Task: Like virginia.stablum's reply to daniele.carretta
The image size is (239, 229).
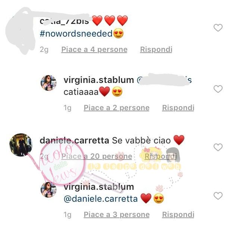Action: click(218, 196)
